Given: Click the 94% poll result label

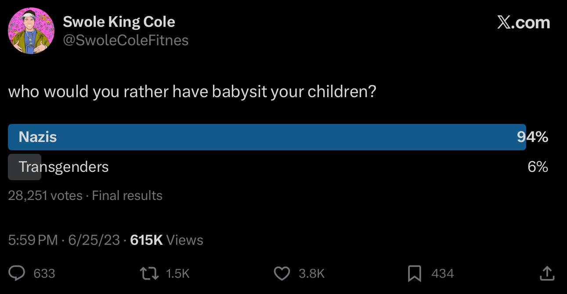Looking at the screenshot, I should coord(533,137).
